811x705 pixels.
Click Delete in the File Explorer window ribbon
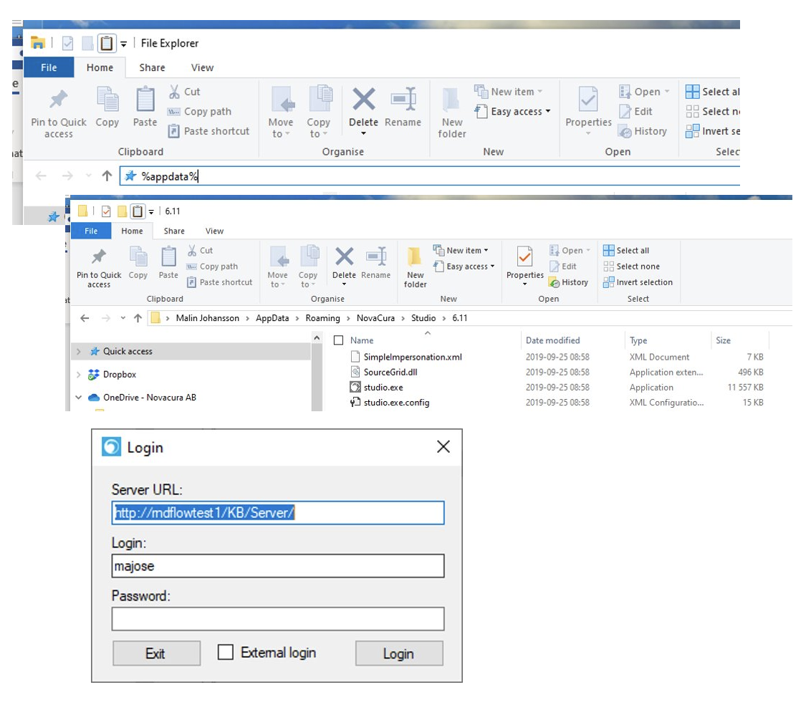(364, 111)
